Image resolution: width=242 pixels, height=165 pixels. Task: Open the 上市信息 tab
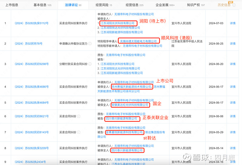[x=12, y=5]
